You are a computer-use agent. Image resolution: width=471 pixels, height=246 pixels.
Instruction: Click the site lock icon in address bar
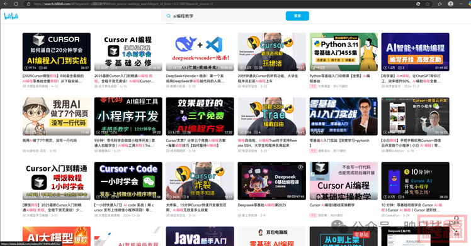[x=28, y=4]
